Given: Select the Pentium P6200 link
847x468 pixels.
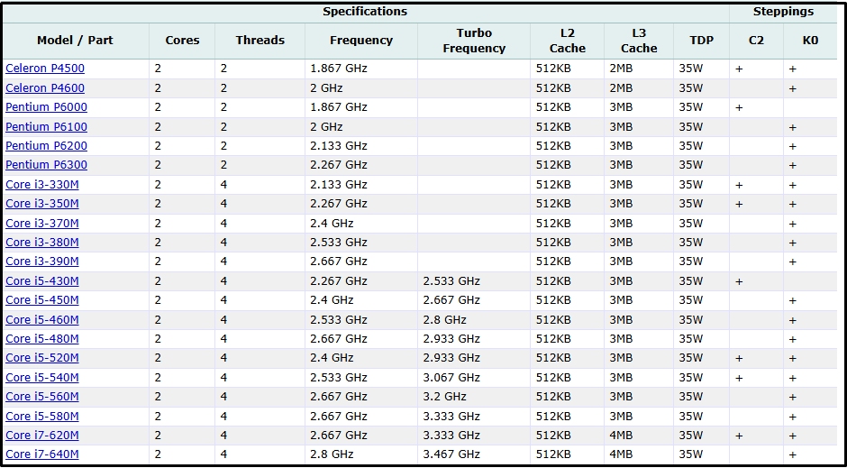Looking at the screenshot, I should [46, 146].
